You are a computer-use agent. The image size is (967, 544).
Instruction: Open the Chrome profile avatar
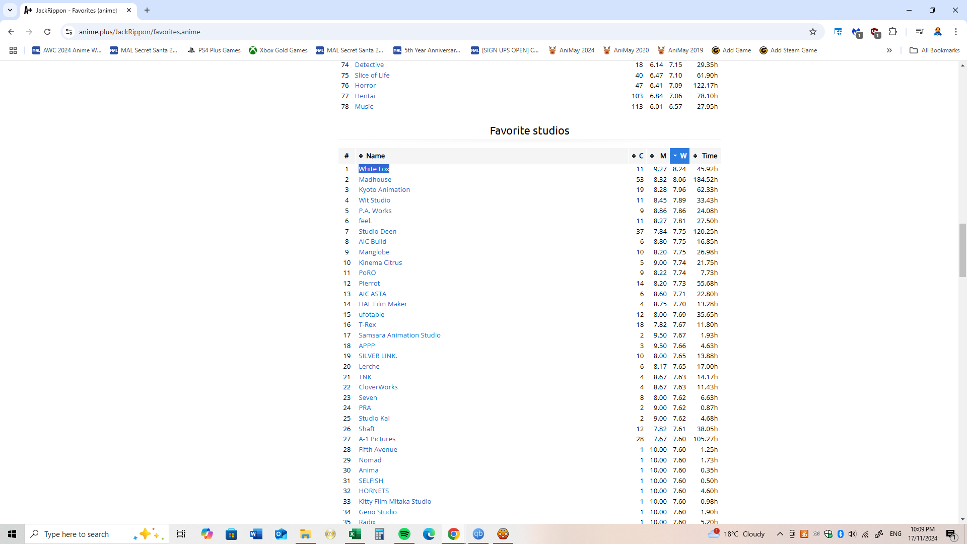937,32
